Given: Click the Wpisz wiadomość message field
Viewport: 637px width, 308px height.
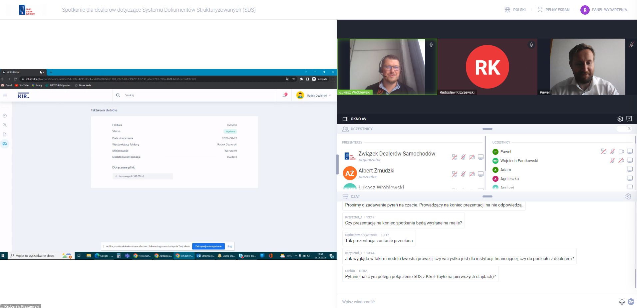Looking at the screenshot, I should click(476, 302).
